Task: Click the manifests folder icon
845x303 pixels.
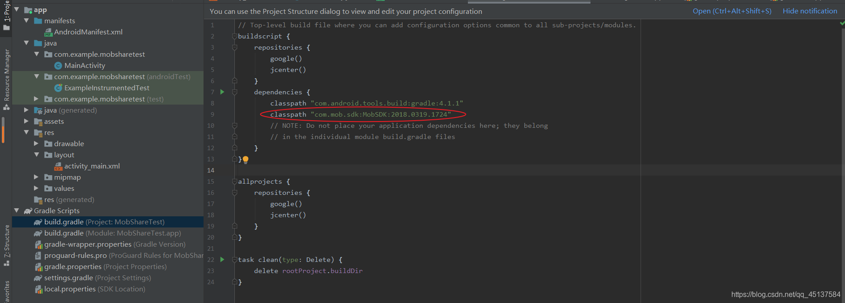Action: click(38, 21)
